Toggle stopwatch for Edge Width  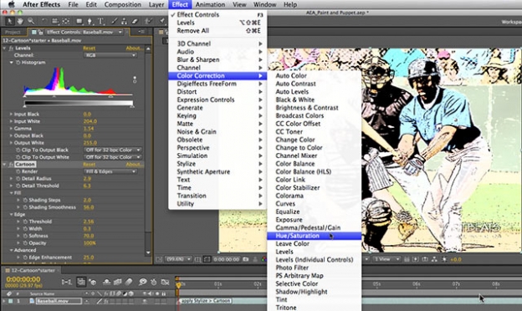point(25,229)
